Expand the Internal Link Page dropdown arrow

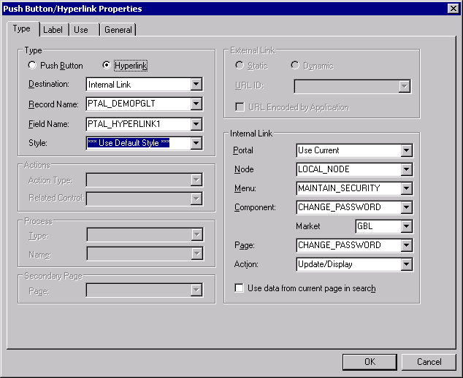tap(406, 245)
